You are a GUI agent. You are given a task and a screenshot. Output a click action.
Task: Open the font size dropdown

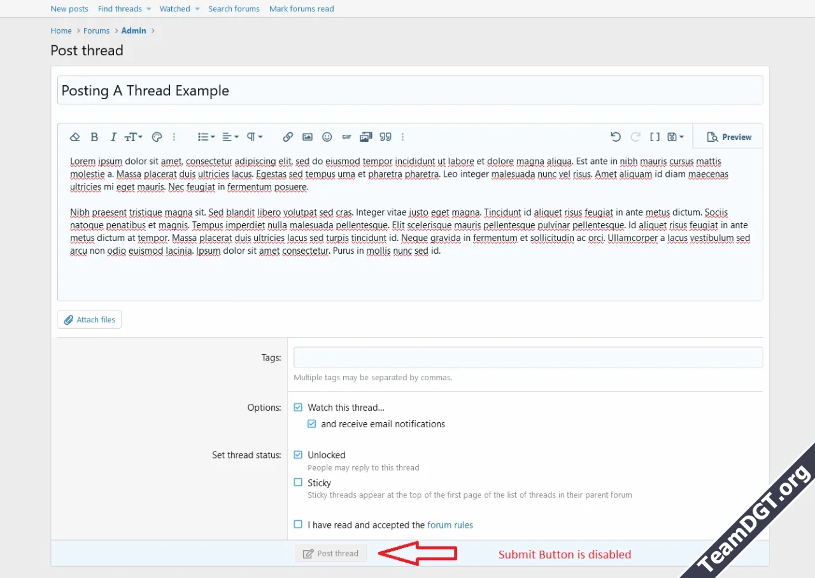coord(134,137)
